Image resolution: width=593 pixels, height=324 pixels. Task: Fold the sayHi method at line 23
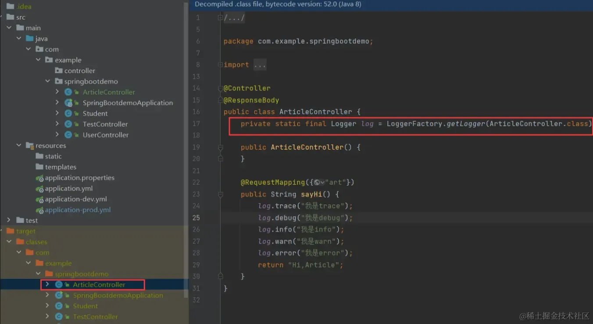[x=221, y=194]
